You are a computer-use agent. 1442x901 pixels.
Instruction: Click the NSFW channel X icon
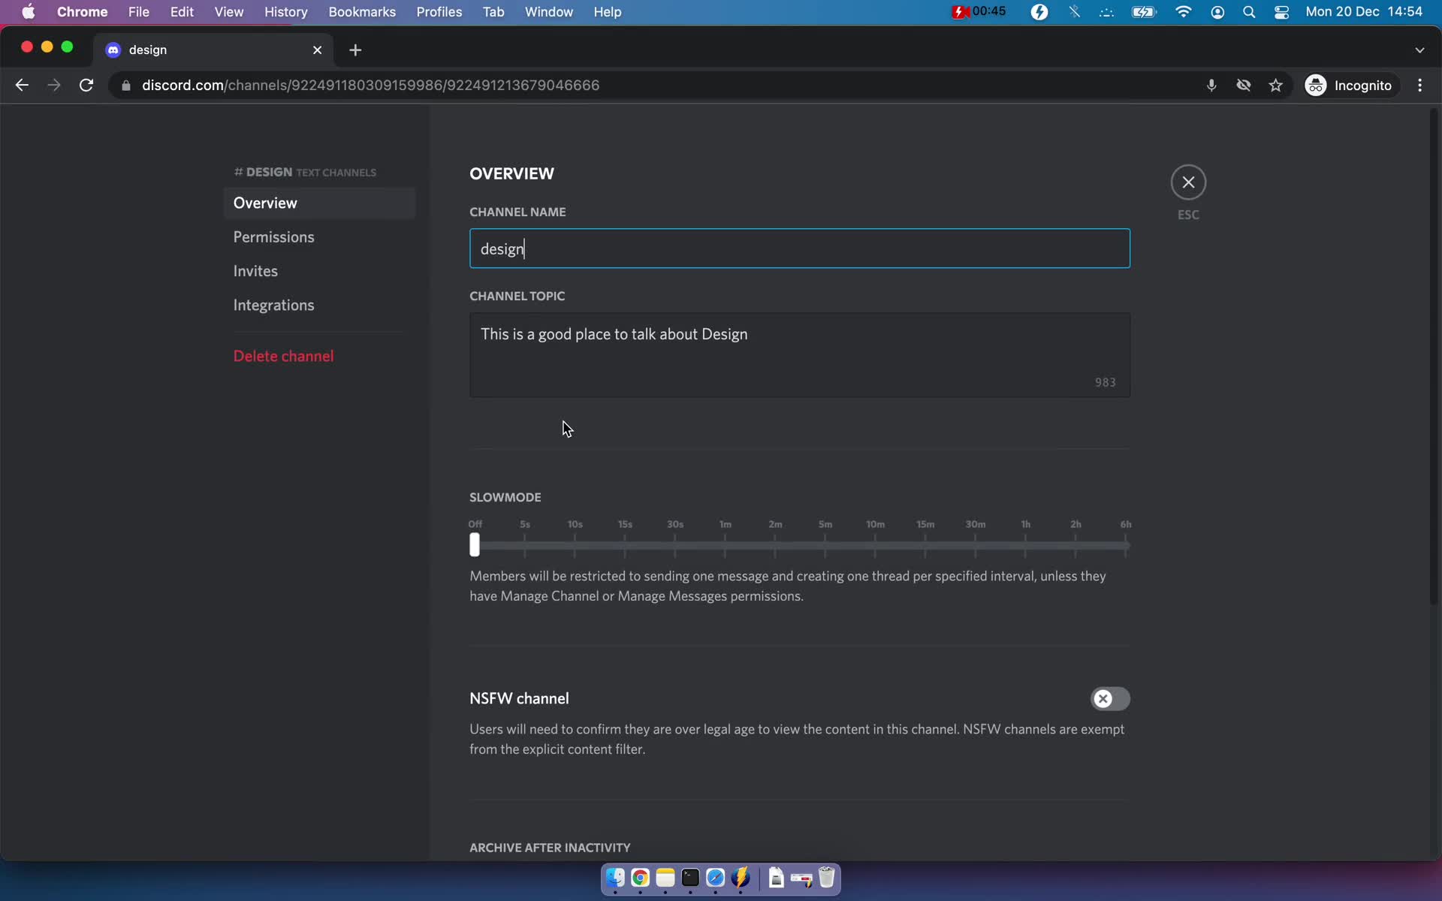pos(1103,698)
